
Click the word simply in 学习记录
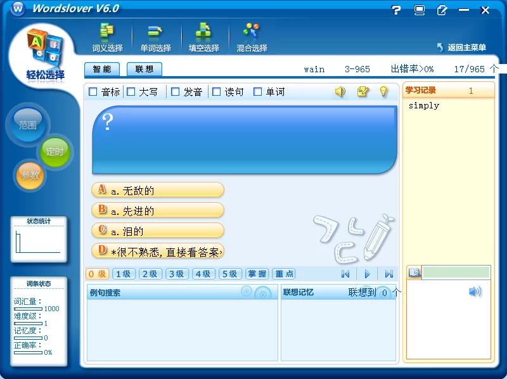[x=423, y=106]
